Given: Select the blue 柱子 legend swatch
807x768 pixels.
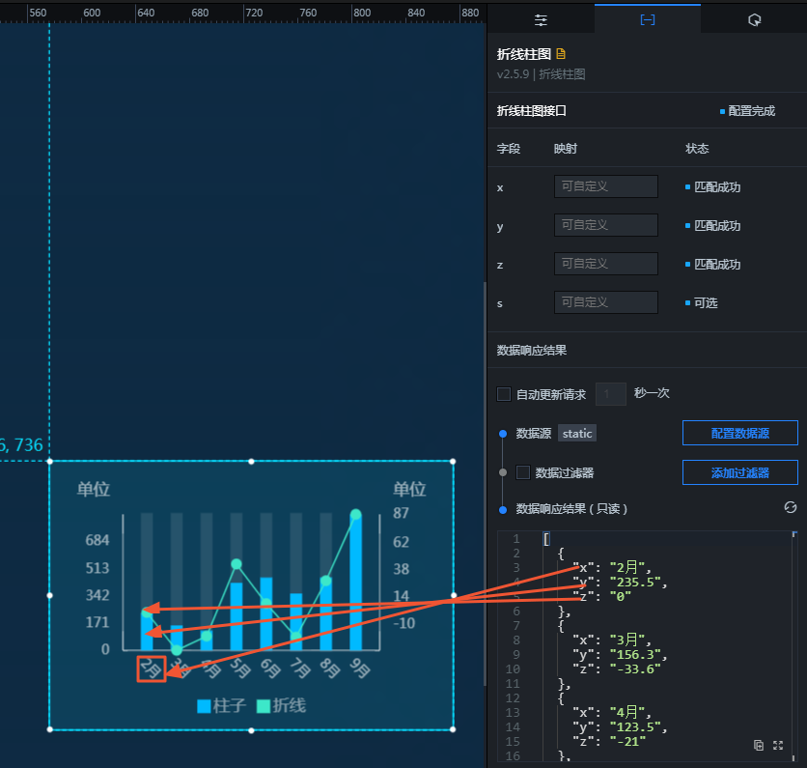Looking at the screenshot, I should 204,706.
